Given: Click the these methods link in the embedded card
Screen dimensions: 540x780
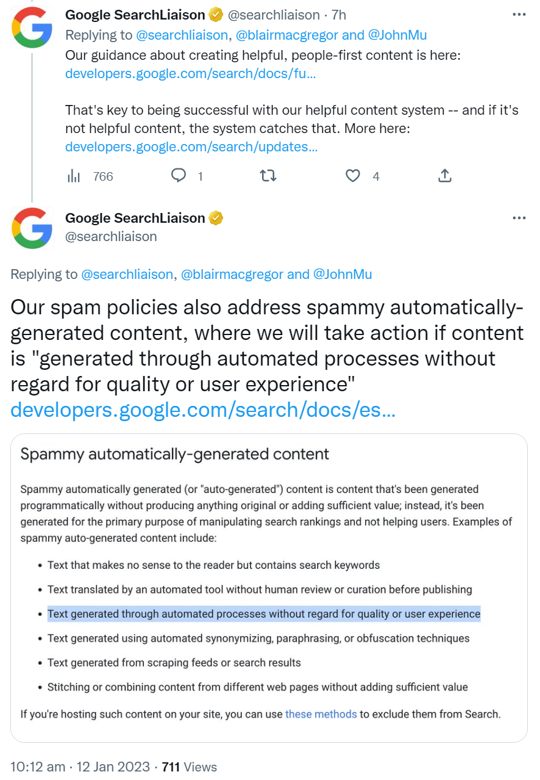Looking at the screenshot, I should click(x=321, y=714).
